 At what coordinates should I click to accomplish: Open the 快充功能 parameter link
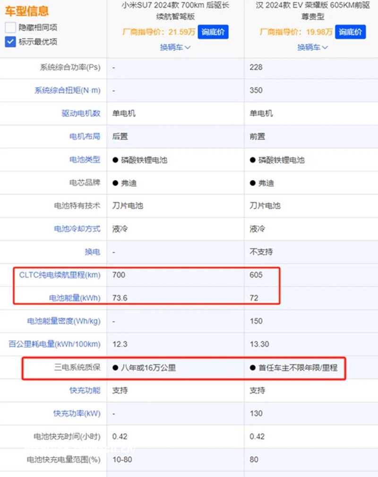pyautogui.click(x=85, y=391)
